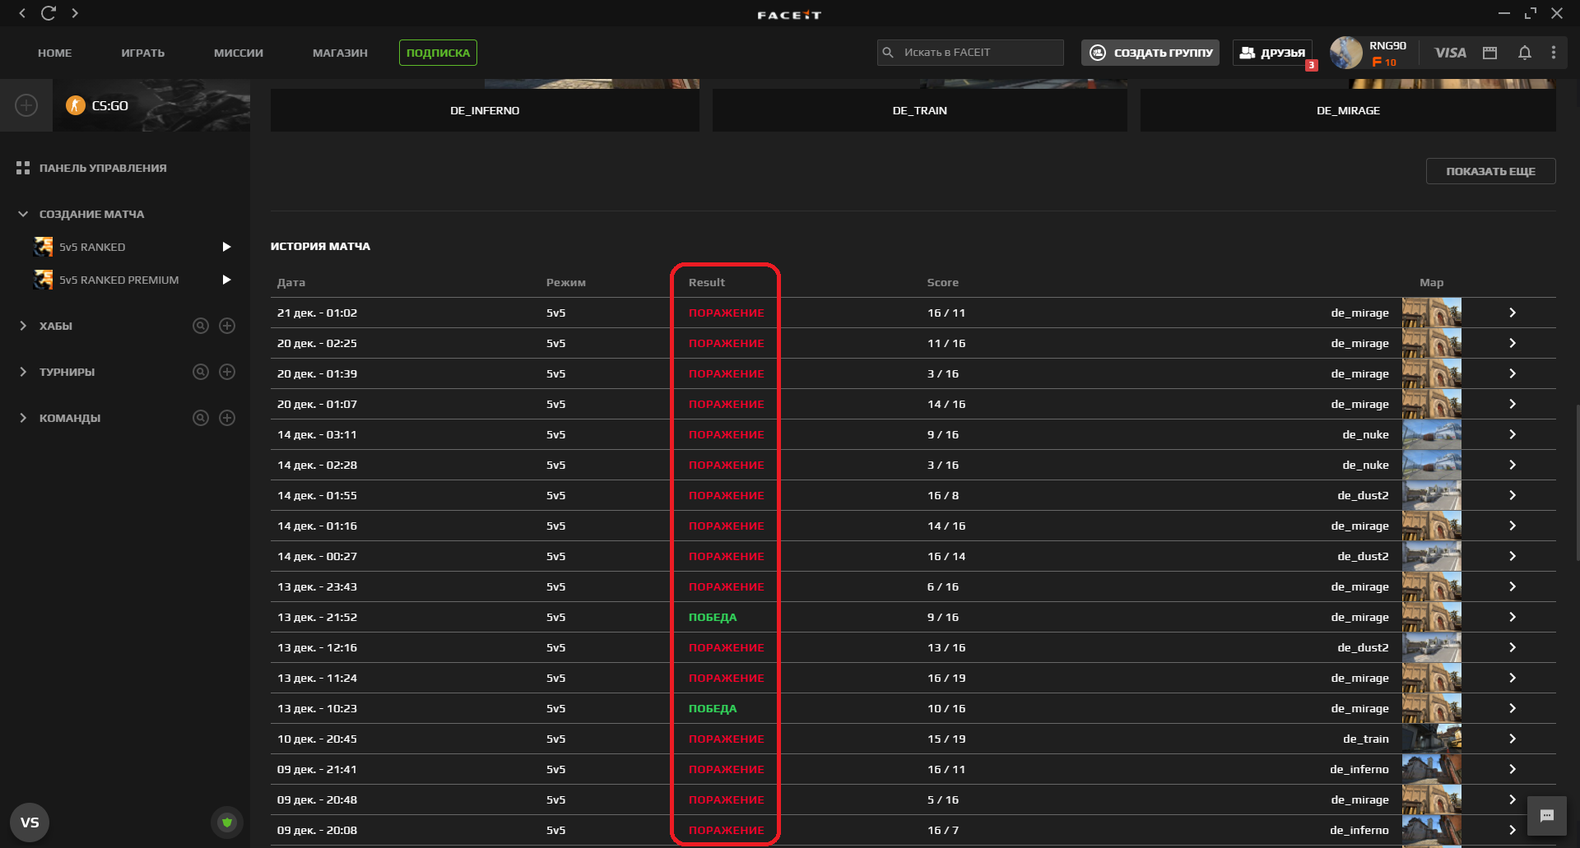
Task: Click the Поражение result for 20 дек. 01:39
Action: pos(727,373)
